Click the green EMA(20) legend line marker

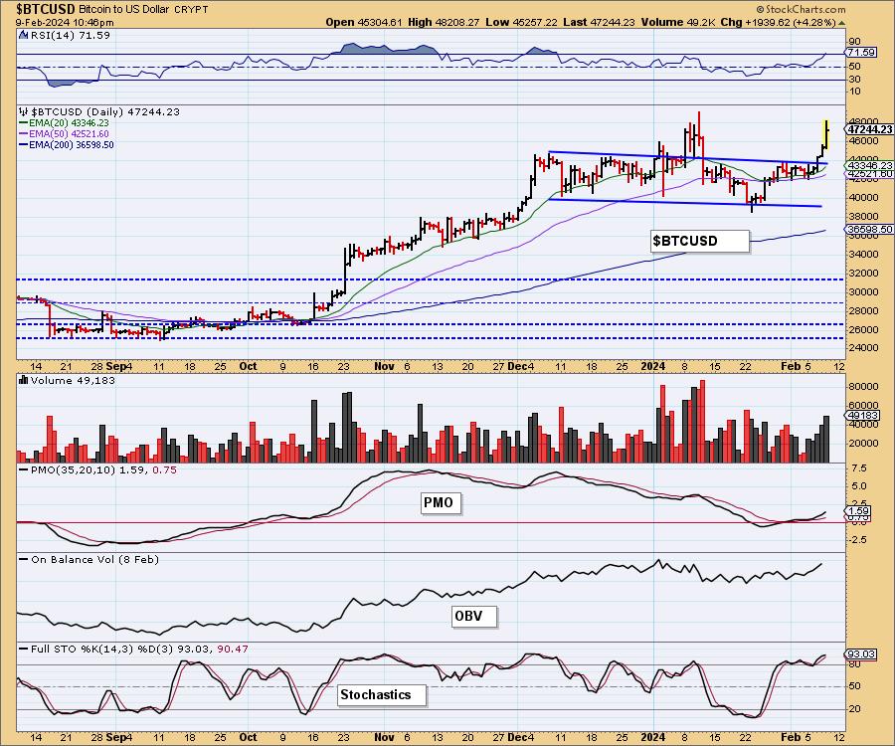pos(24,123)
